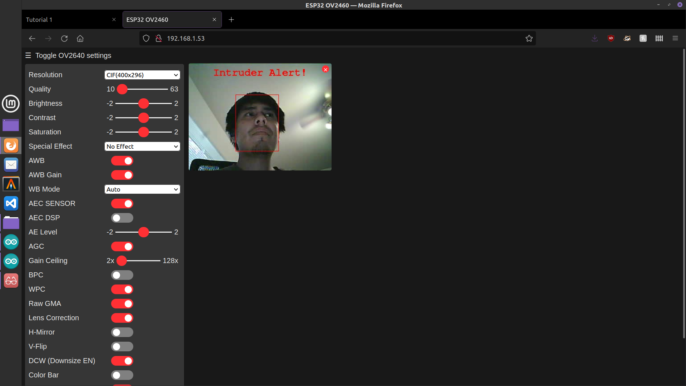Open the Downloads arrow icon

pyautogui.click(x=595, y=38)
